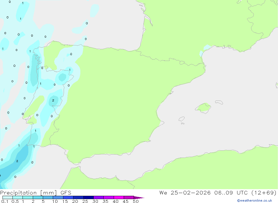Image resolution: width=278 pixels, height=203 pixels.
Task: Pick the 1–2 mm legend swatch
Action: coord(28,197)
